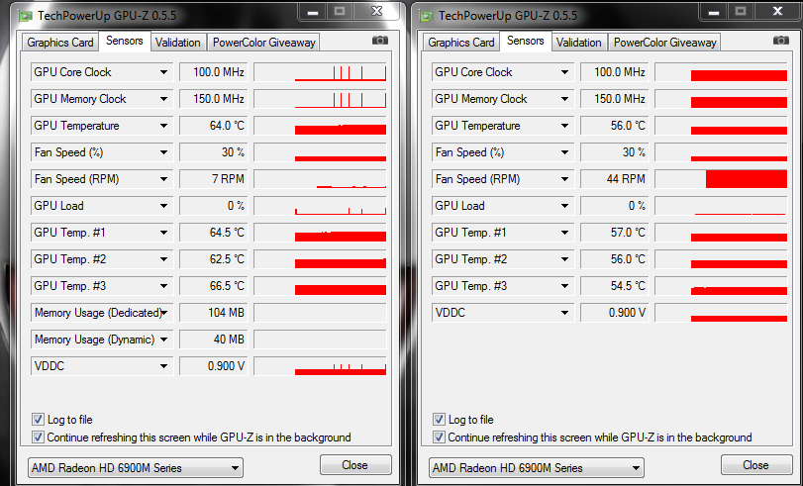Click 64.5 °C GPU Temp. #1 value

tap(214, 233)
